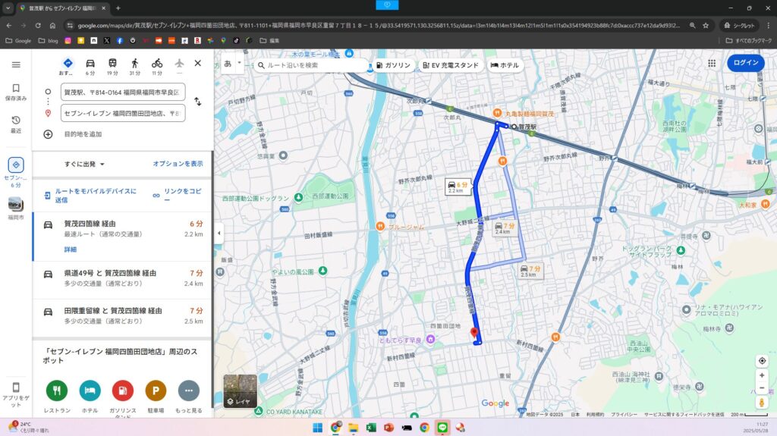777x436 pixels.
Task: Search nearby hotels with the teal icon
Action: coord(90,391)
